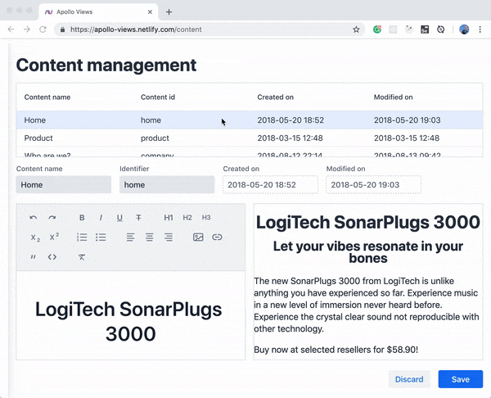The image size is (491, 398).
Task: Insert a bulleted list
Action: point(101,237)
